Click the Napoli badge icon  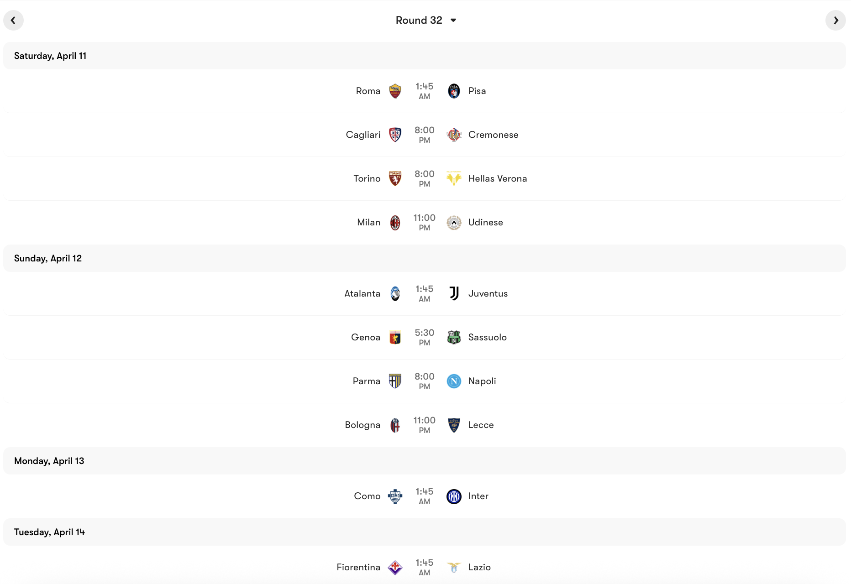point(454,381)
